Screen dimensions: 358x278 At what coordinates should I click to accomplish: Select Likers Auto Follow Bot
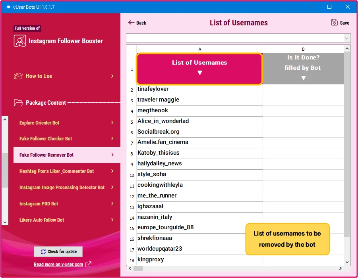67,220
